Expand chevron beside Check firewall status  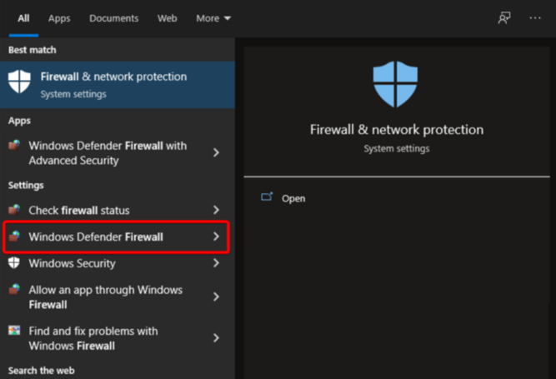(x=216, y=210)
